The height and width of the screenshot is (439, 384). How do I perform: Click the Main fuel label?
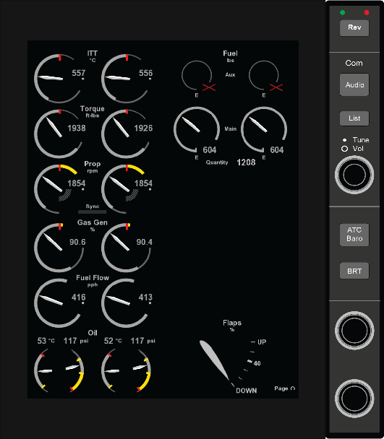pos(230,129)
